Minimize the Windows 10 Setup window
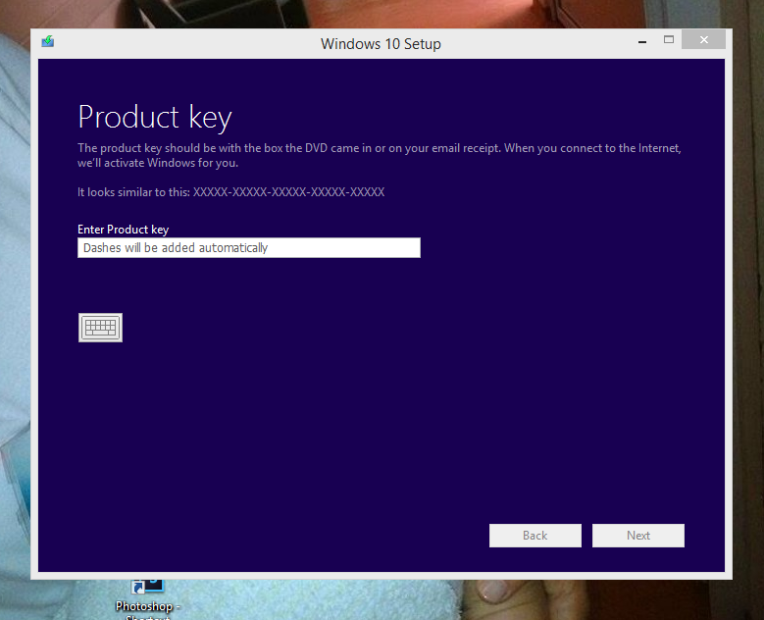 642,41
